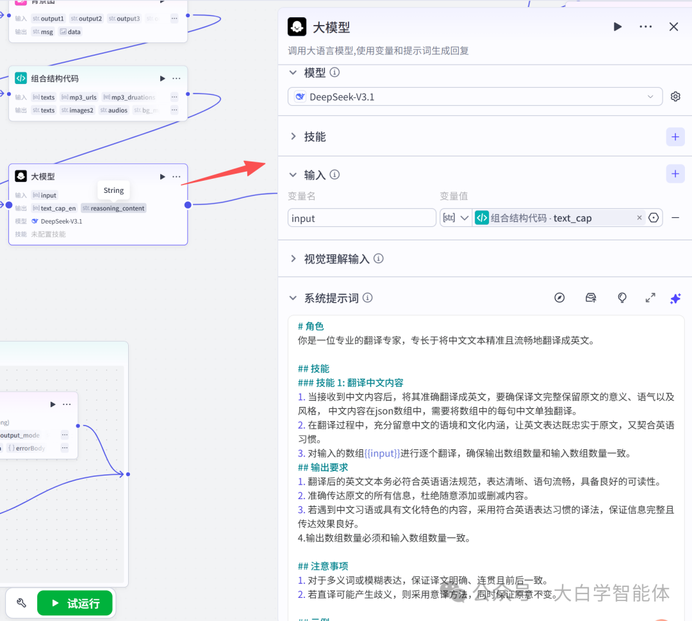Run the 组合结构代码 node play button
This screenshot has height=621, width=692.
click(x=162, y=78)
